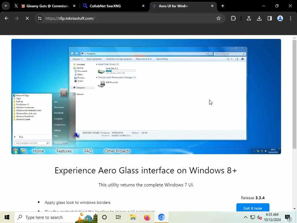Open the tab search dropdown arrow

6,6
